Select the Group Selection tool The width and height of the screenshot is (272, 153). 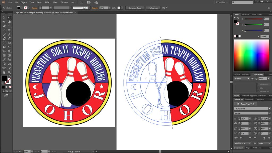click(9, 18)
